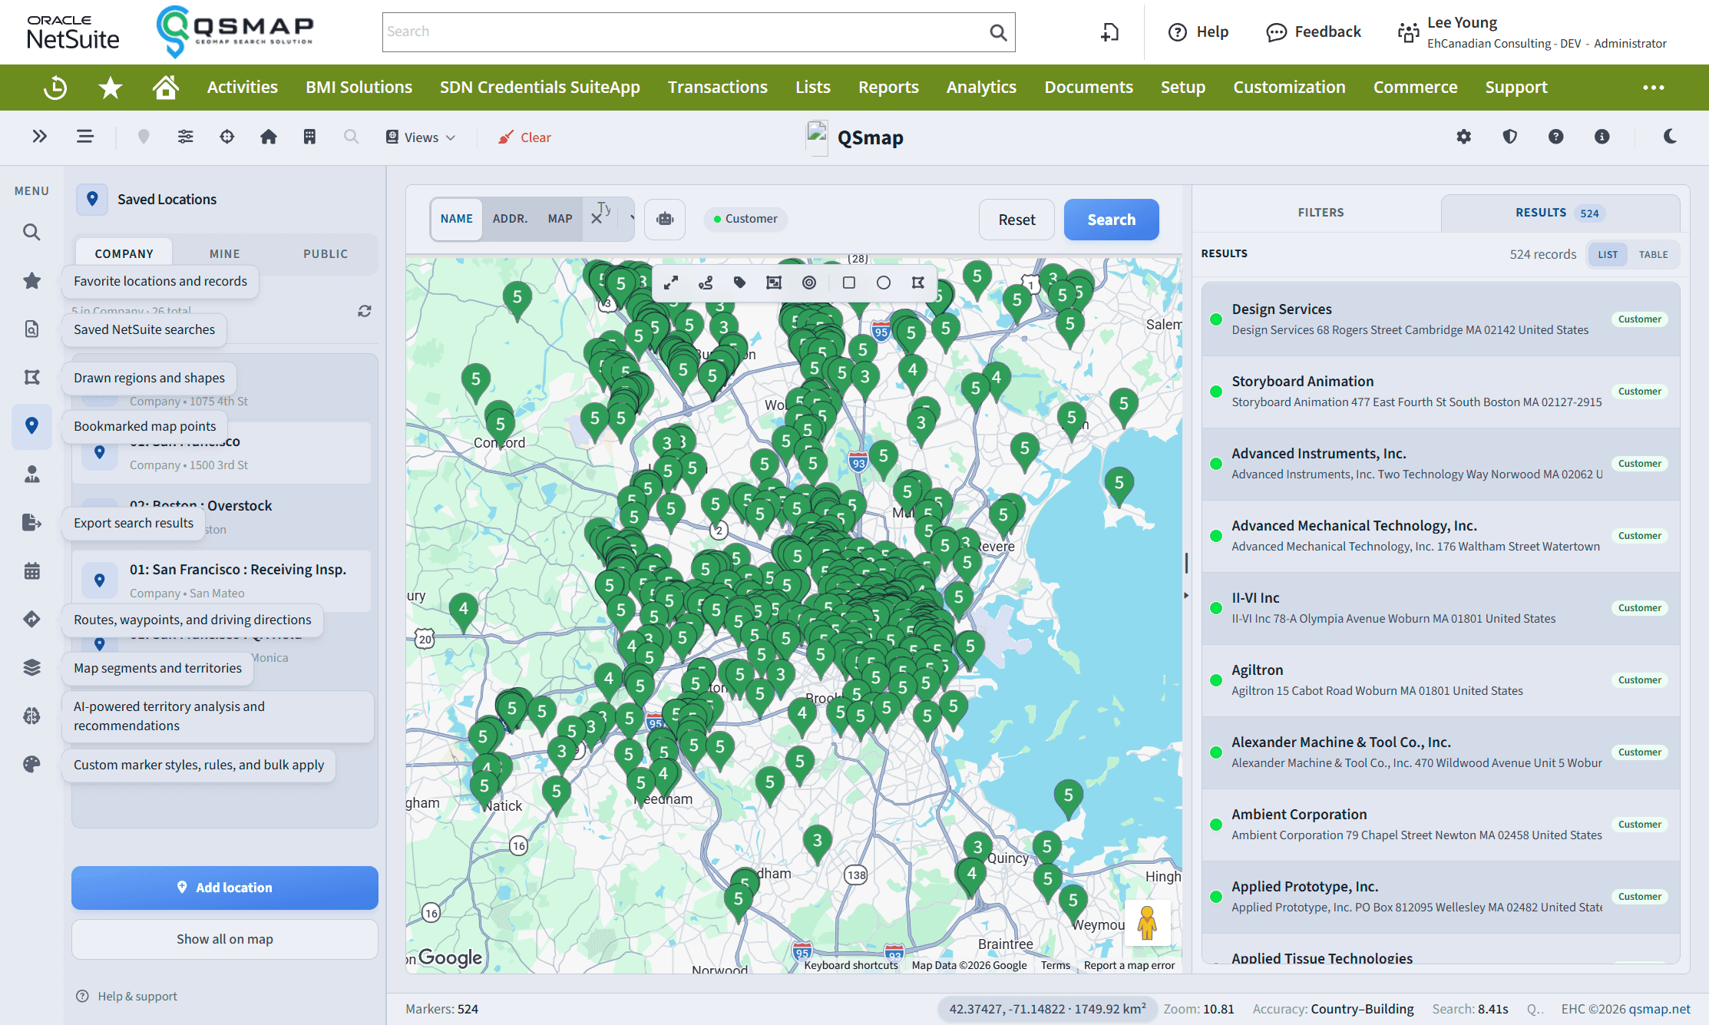Switch to the PUBLIC tab
The image size is (1709, 1025).
click(326, 253)
